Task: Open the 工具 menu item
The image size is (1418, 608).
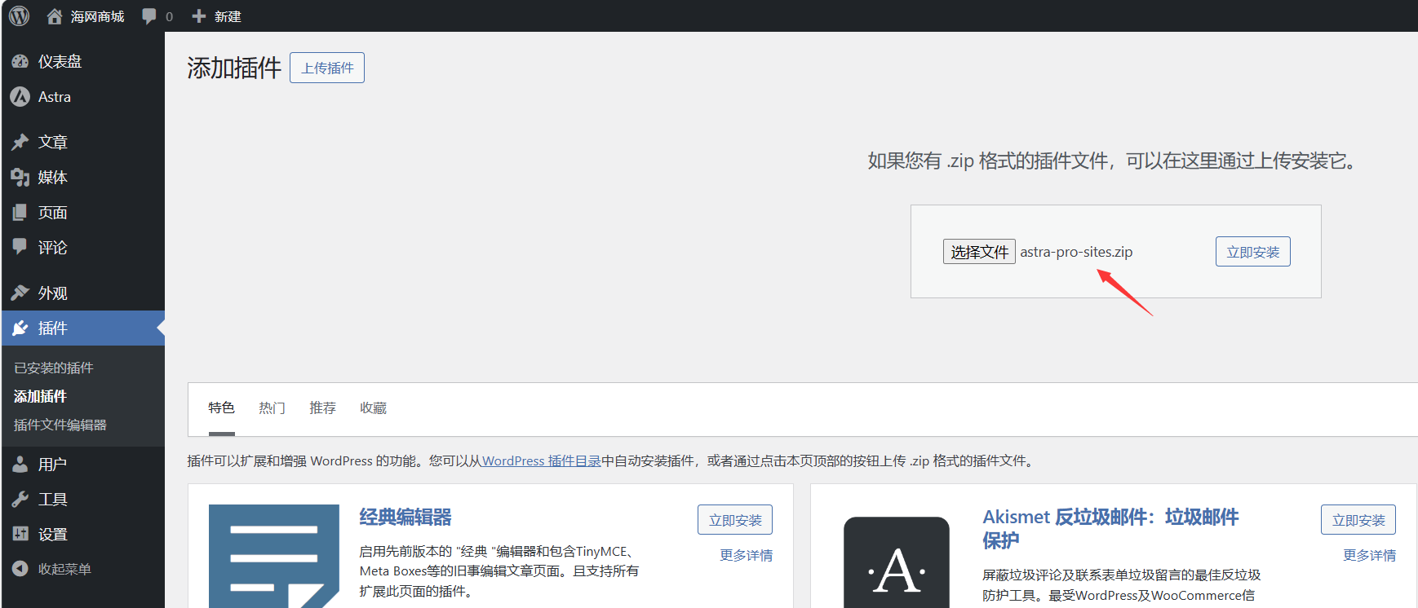Action: coord(83,499)
